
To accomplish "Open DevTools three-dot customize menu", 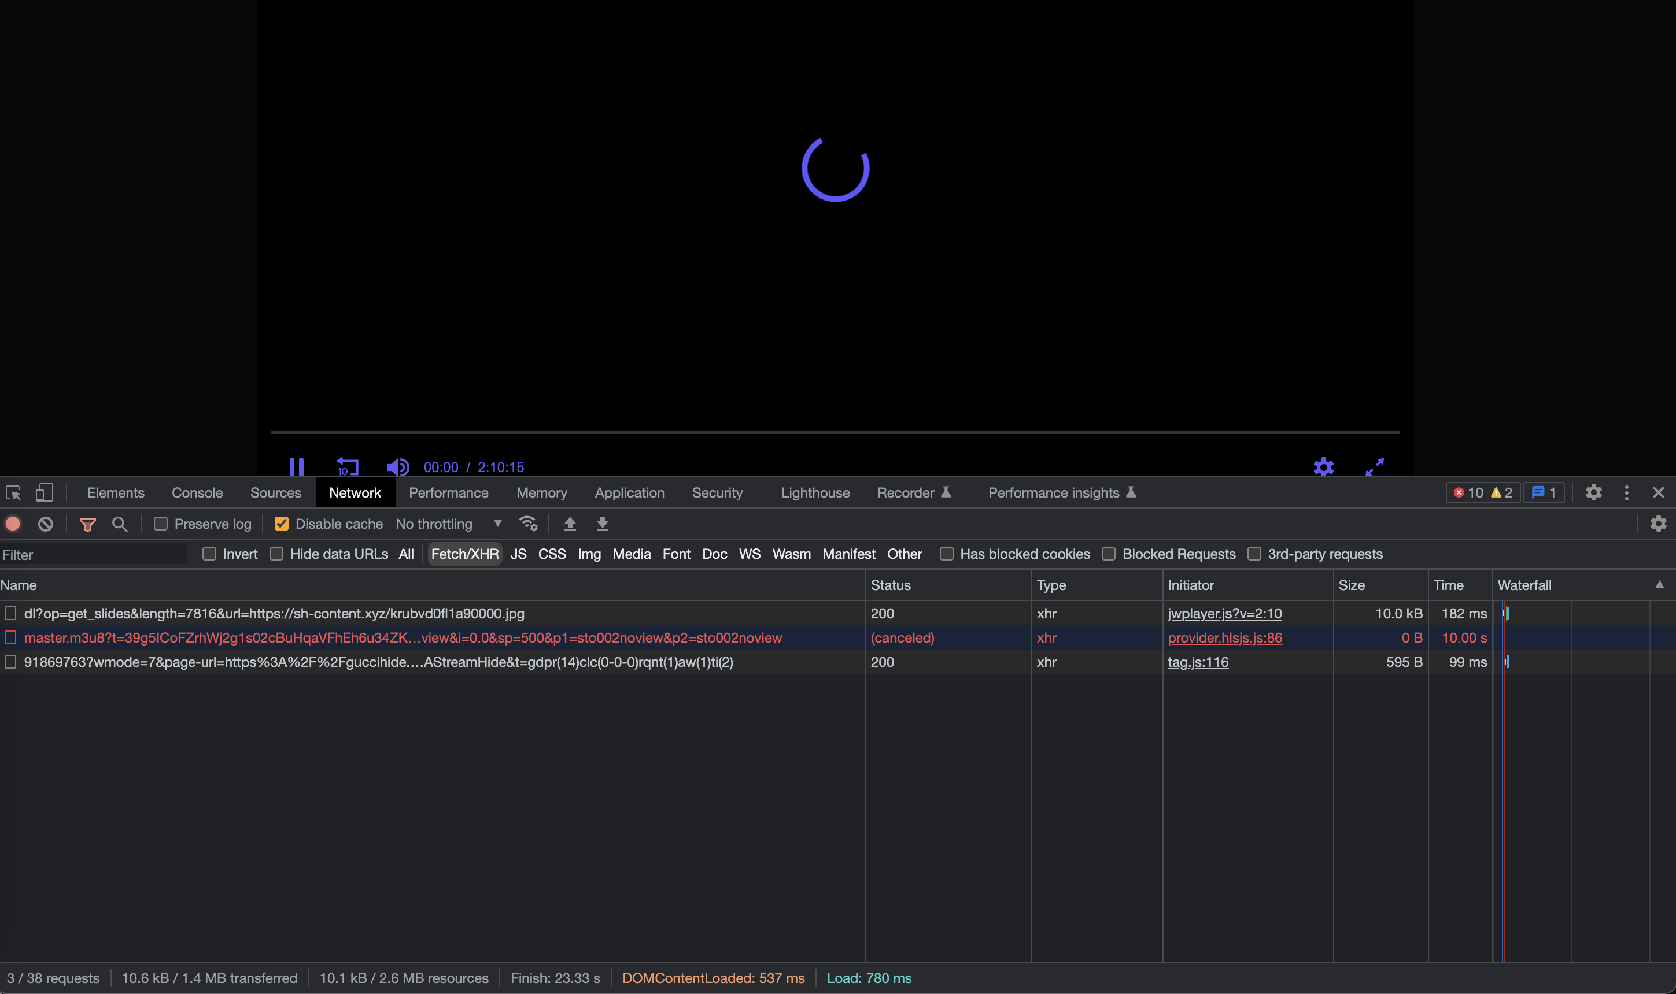I will pos(1626,493).
